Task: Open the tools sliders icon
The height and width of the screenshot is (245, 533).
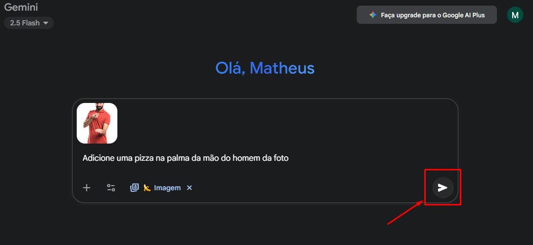Action: click(x=111, y=188)
